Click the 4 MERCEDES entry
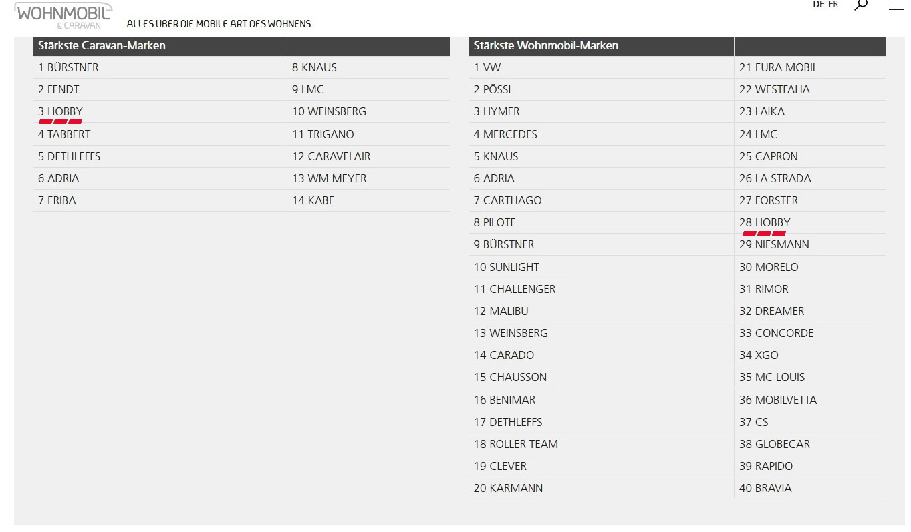911x532 pixels. pos(602,134)
